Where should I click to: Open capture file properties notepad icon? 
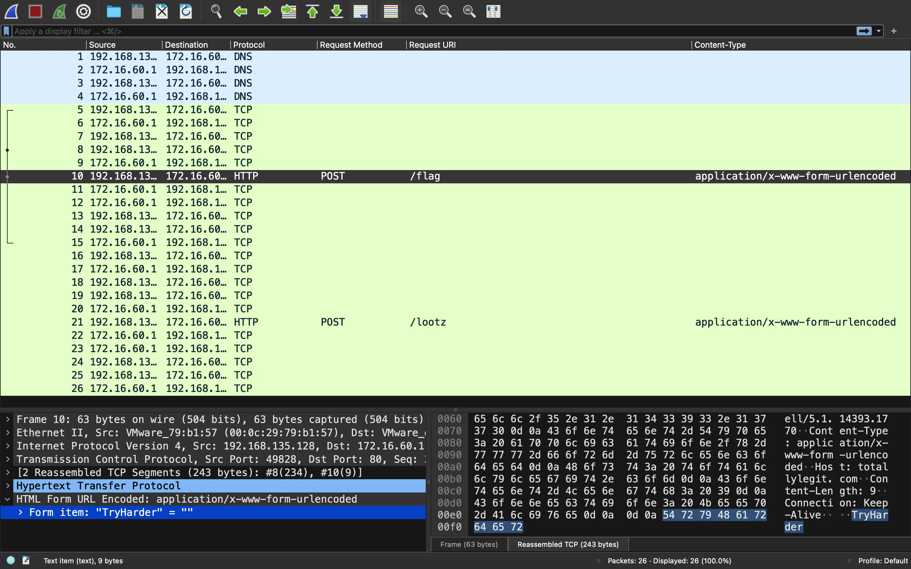[x=26, y=560]
